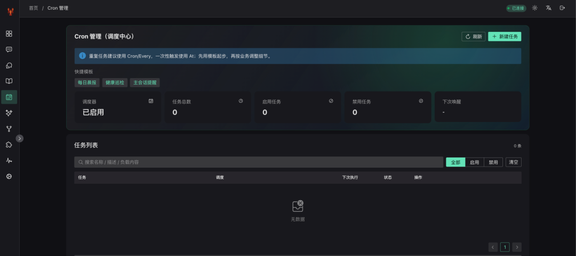This screenshot has height=256, width=576.
Task: Click the 任务 column header
Action: pos(82,178)
